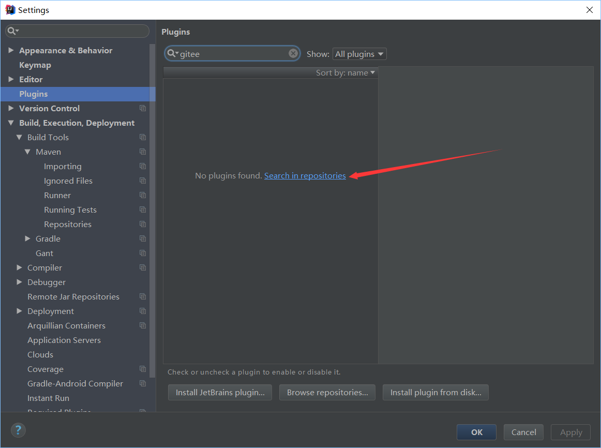The image size is (601, 448).
Task: Focus the settings search field
Action: (78, 31)
